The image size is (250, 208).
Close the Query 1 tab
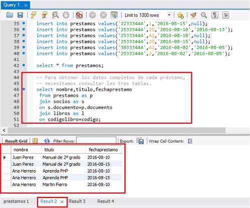26,5
